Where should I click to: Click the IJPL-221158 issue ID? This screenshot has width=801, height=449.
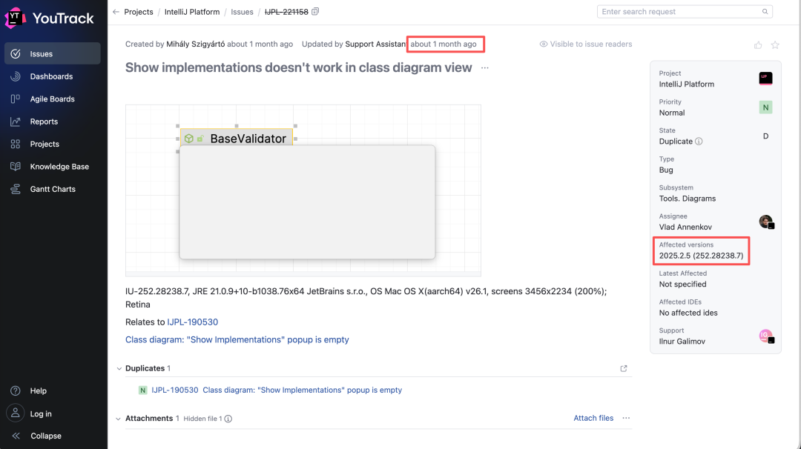click(286, 12)
